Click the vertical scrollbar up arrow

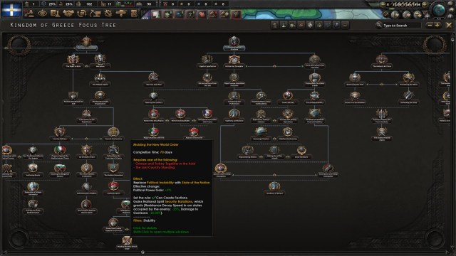(x=452, y=35)
